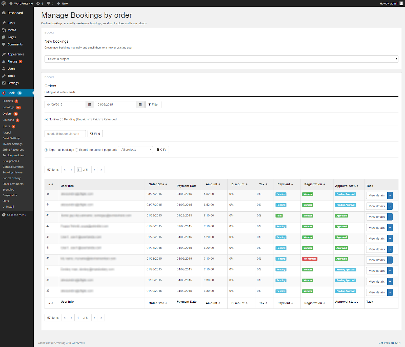Expand the Select a project dropdown
The image size is (405, 347).
[221, 59]
